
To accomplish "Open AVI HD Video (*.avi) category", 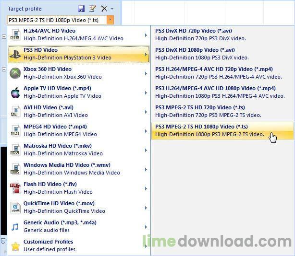I will [x=79, y=112].
